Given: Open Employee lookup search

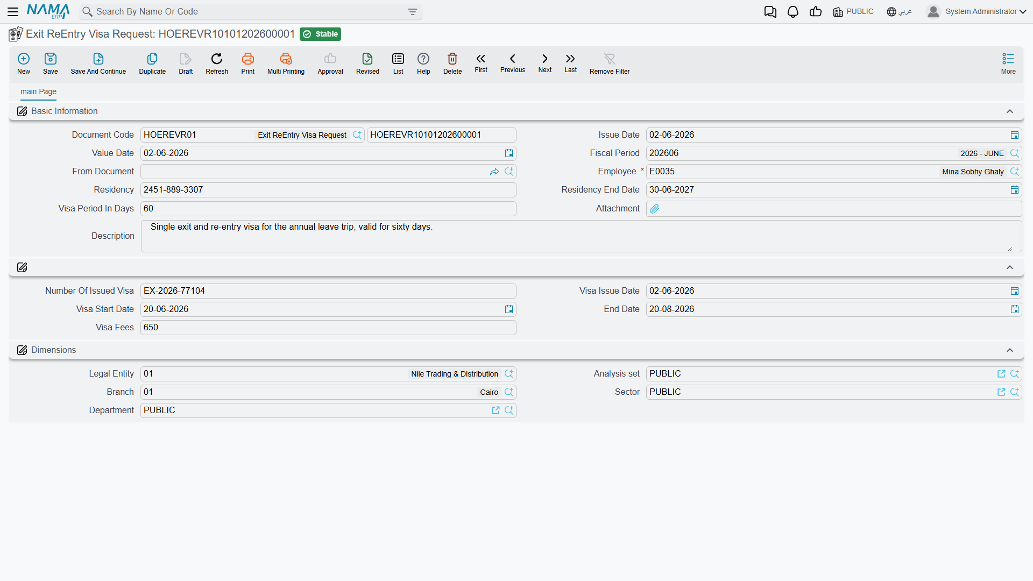Looking at the screenshot, I should tap(1015, 172).
